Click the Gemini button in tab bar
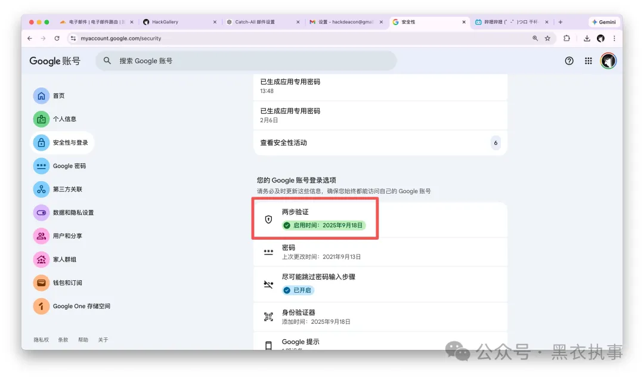644x378 pixels. pos(603,22)
